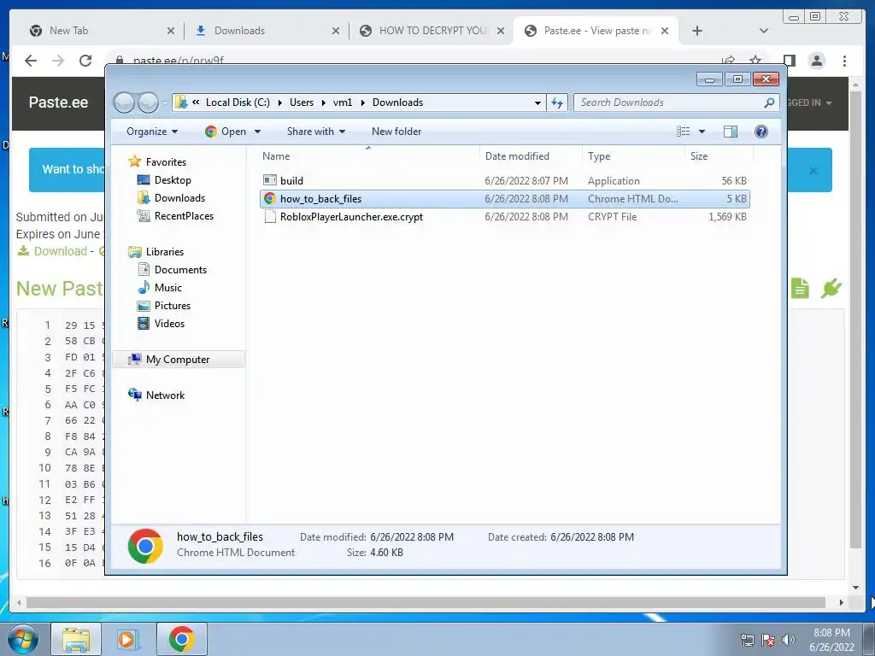Open the Share with menu
875x656 pixels.
tap(316, 132)
